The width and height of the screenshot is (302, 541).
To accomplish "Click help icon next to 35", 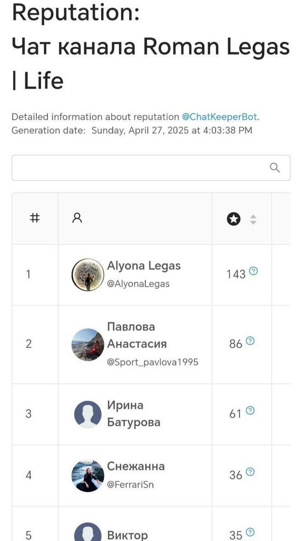I will pyautogui.click(x=250, y=532).
